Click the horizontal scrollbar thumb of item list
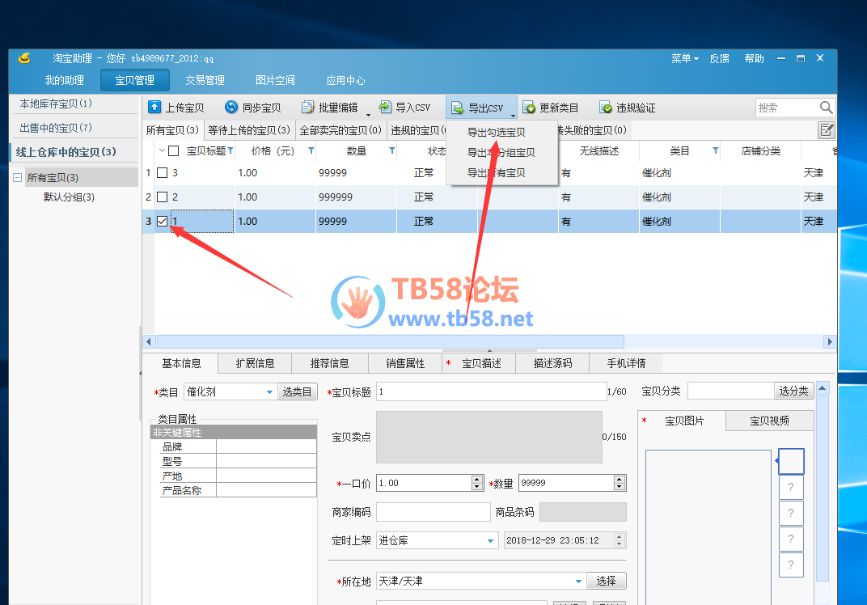This screenshot has height=605, width=867. (x=391, y=341)
